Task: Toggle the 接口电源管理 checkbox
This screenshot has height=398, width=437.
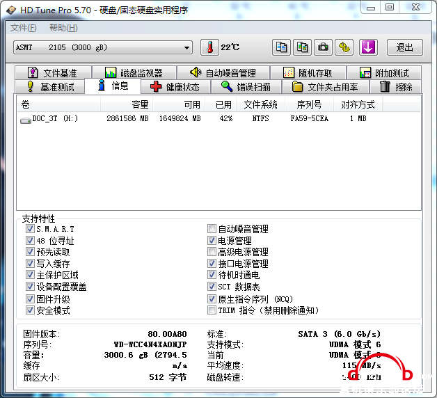Action: 212,264
